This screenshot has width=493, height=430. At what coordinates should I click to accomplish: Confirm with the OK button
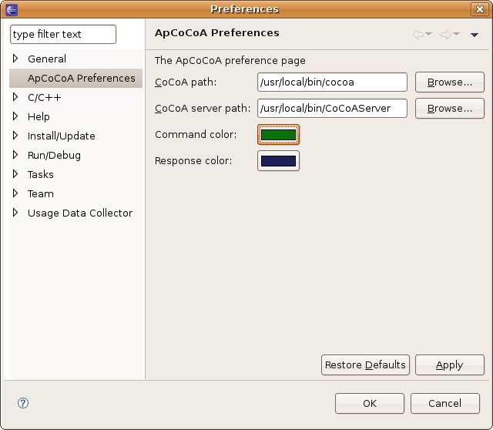coord(370,403)
